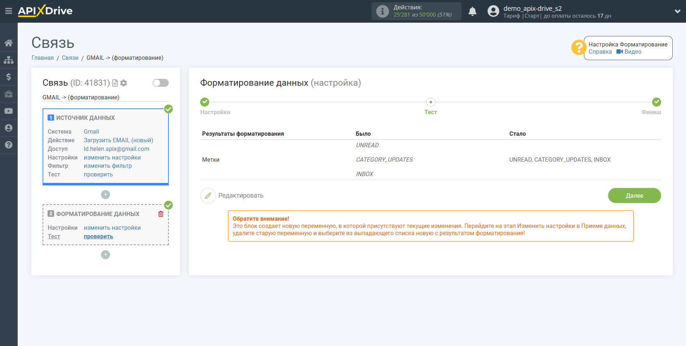Open the connection settings gear icon
Viewport: 686px width, 346px height.
[x=124, y=83]
